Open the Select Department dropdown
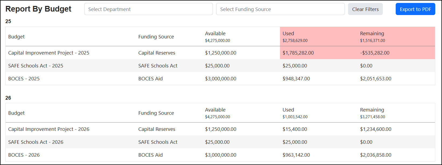This screenshot has height=165, width=442. [148, 9]
